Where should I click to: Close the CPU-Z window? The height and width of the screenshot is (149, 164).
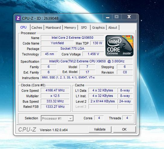pyautogui.click(x=129, y=17)
